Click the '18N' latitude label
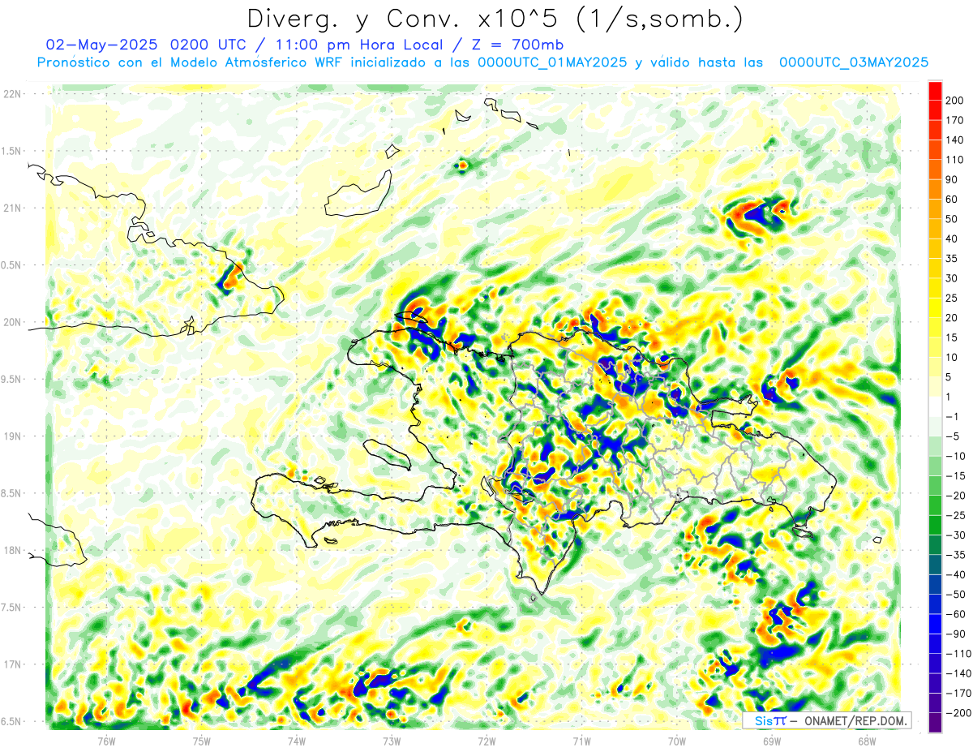973x752 pixels. [12, 550]
